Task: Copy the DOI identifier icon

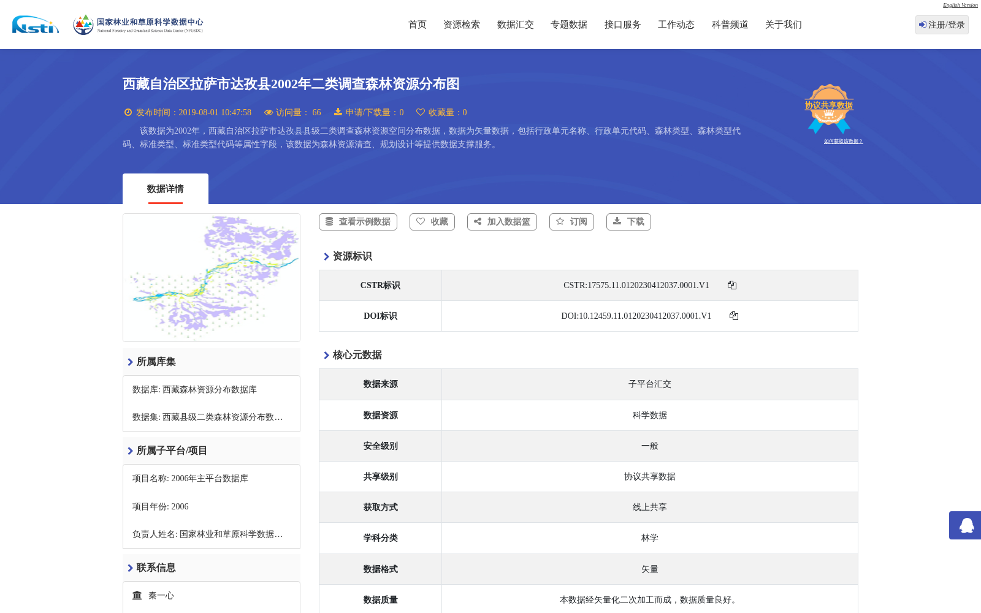Action: click(734, 316)
